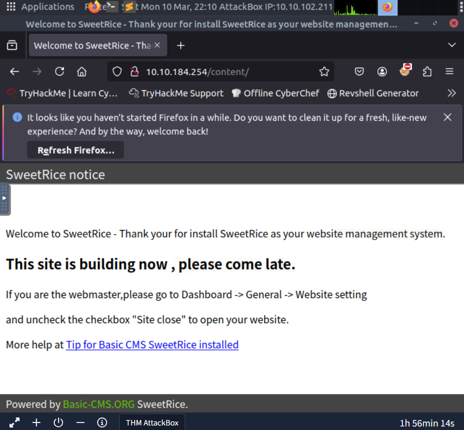
Task: Open the Revshell Generator bookmark
Action: (373, 93)
